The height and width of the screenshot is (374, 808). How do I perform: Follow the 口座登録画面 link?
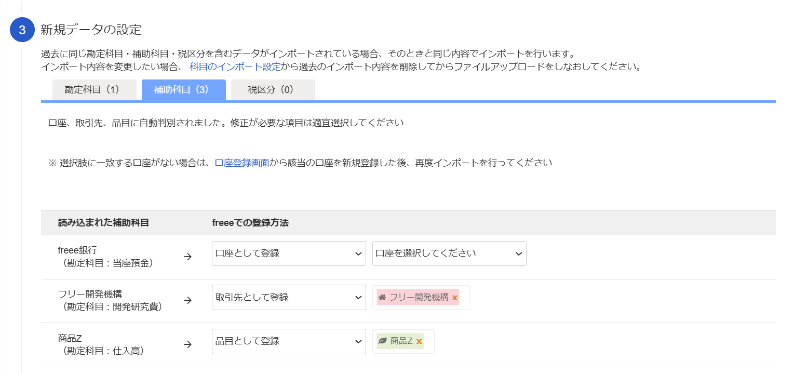(242, 163)
